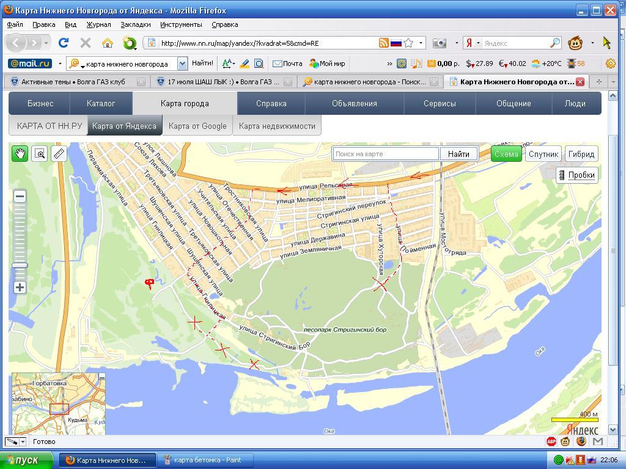Open the RSS feed icon in address bar
The image size is (626, 469).
tap(383, 43)
